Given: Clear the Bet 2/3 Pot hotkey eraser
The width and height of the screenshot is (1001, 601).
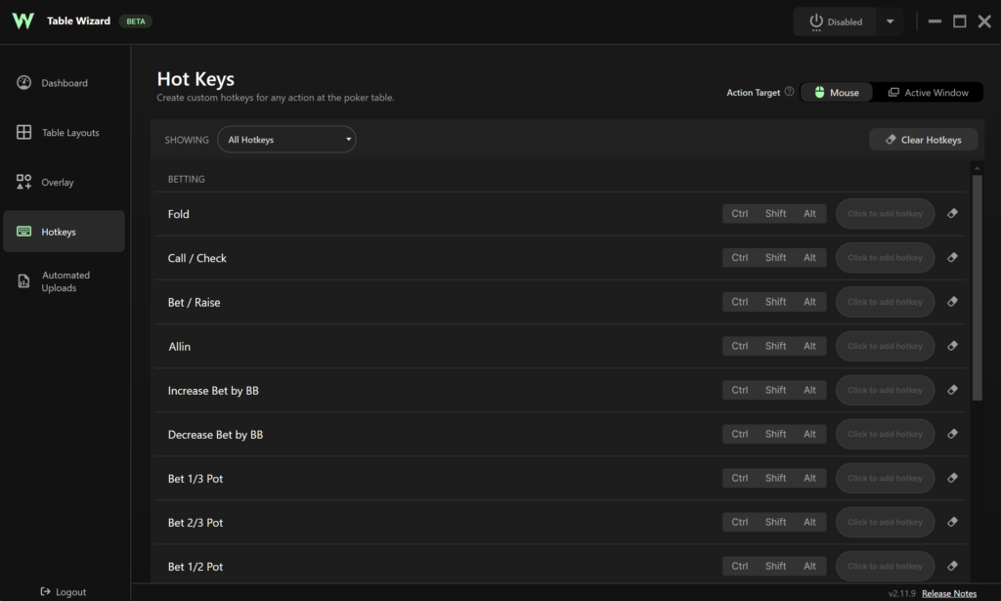Looking at the screenshot, I should pyautogui.click(x=952, y=522).
